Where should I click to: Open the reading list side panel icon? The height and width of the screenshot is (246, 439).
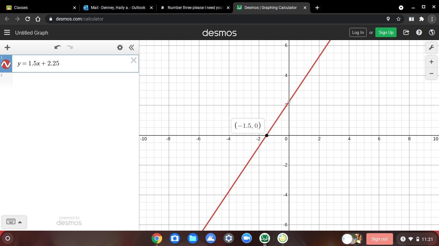tap(411, 19)
